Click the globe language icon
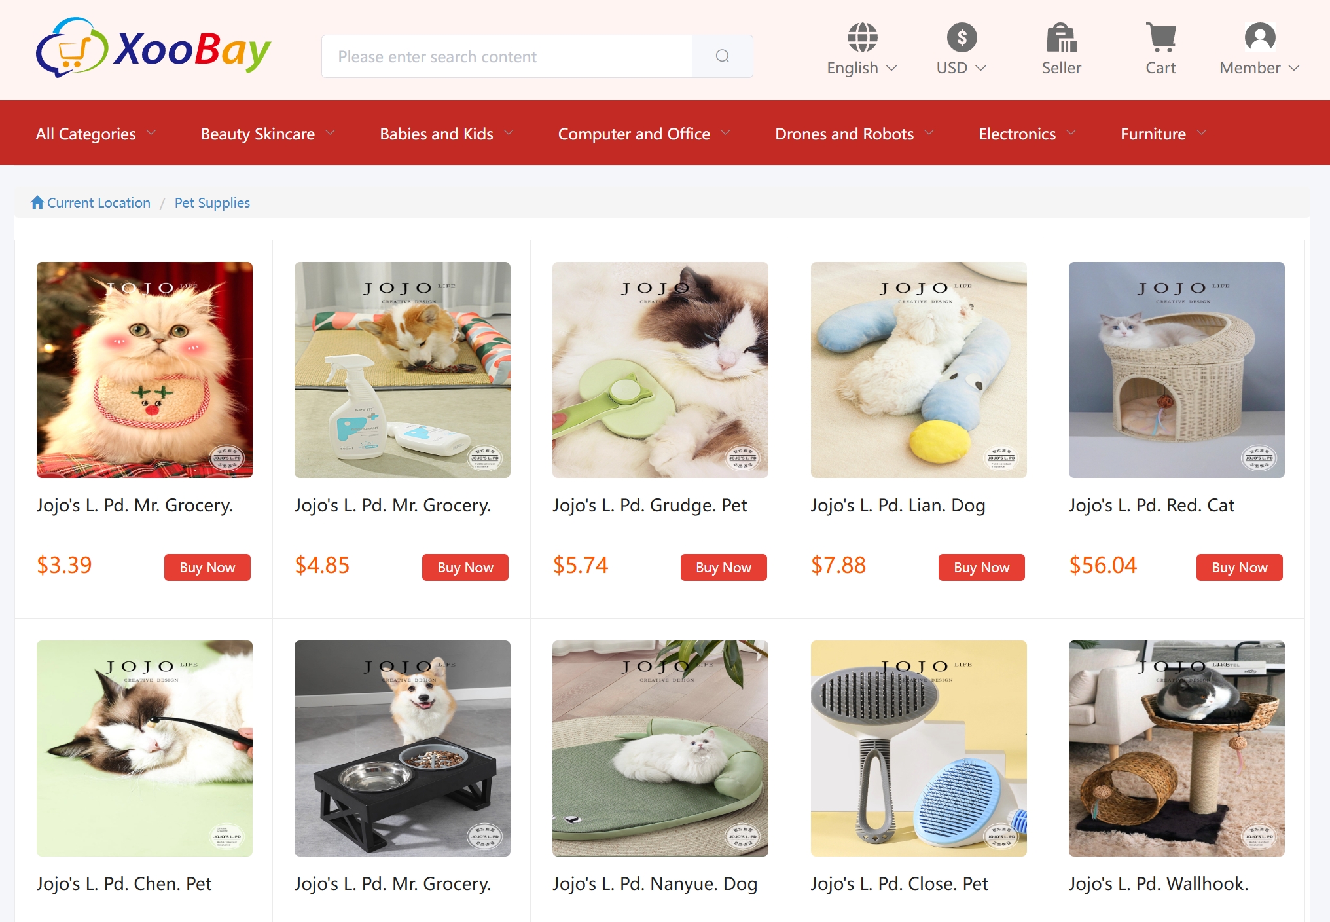1330x922 pixels. tap(862, 37)
